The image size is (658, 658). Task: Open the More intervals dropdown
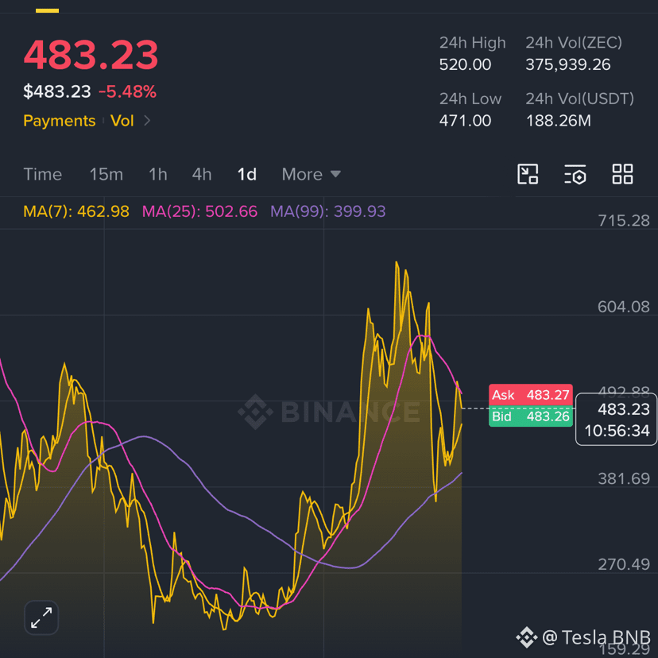tap(311, 174)
